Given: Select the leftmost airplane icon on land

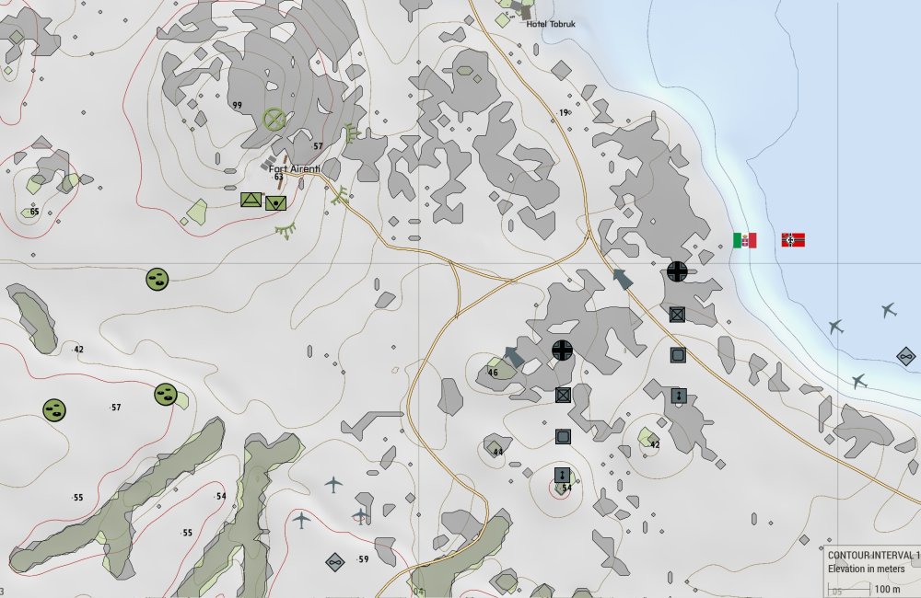Looking at the screenshot, I should (x=300, y=520).
